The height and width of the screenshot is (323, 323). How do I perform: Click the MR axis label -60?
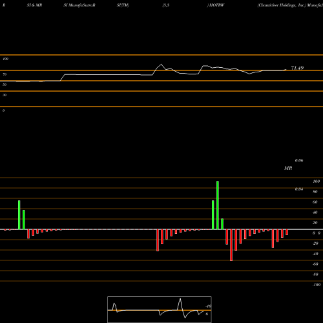pyautogui.click(x=315, y=264)
